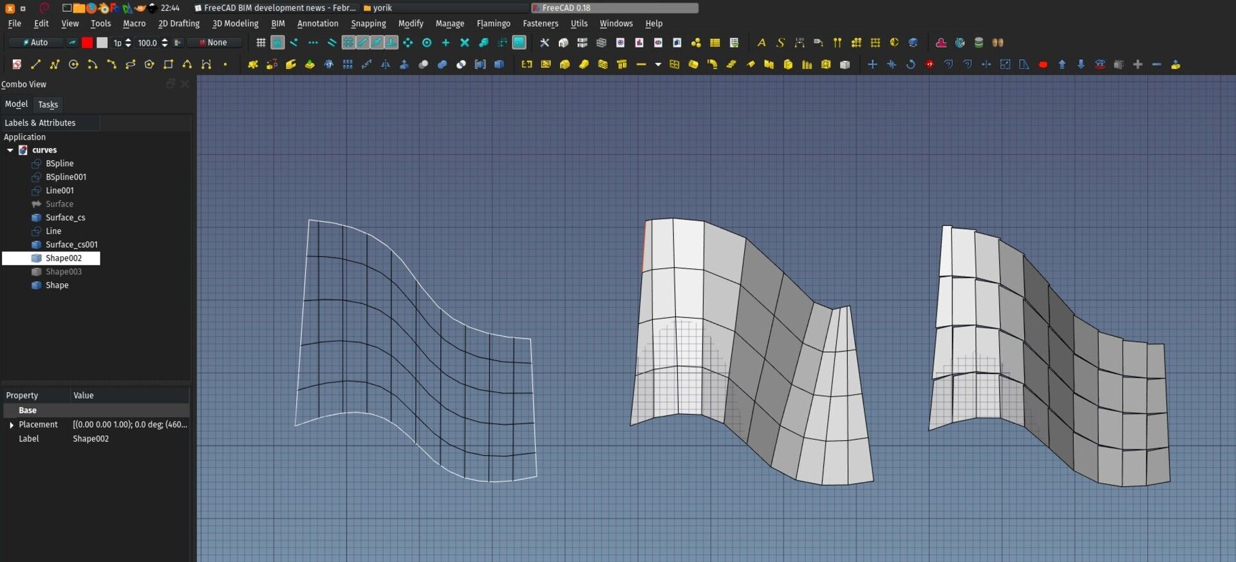The height and width of the screenshot is (562, 1236).
Task: Select the Draft Line tool
Action: pos(35,64)
